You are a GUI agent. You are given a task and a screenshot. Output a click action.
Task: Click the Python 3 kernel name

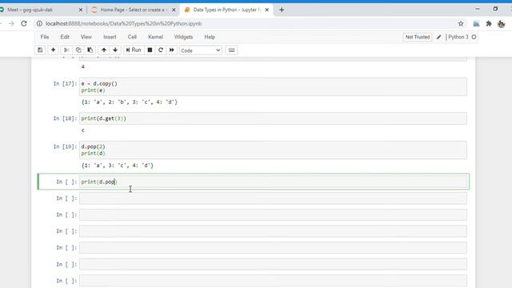coord(458,37)
